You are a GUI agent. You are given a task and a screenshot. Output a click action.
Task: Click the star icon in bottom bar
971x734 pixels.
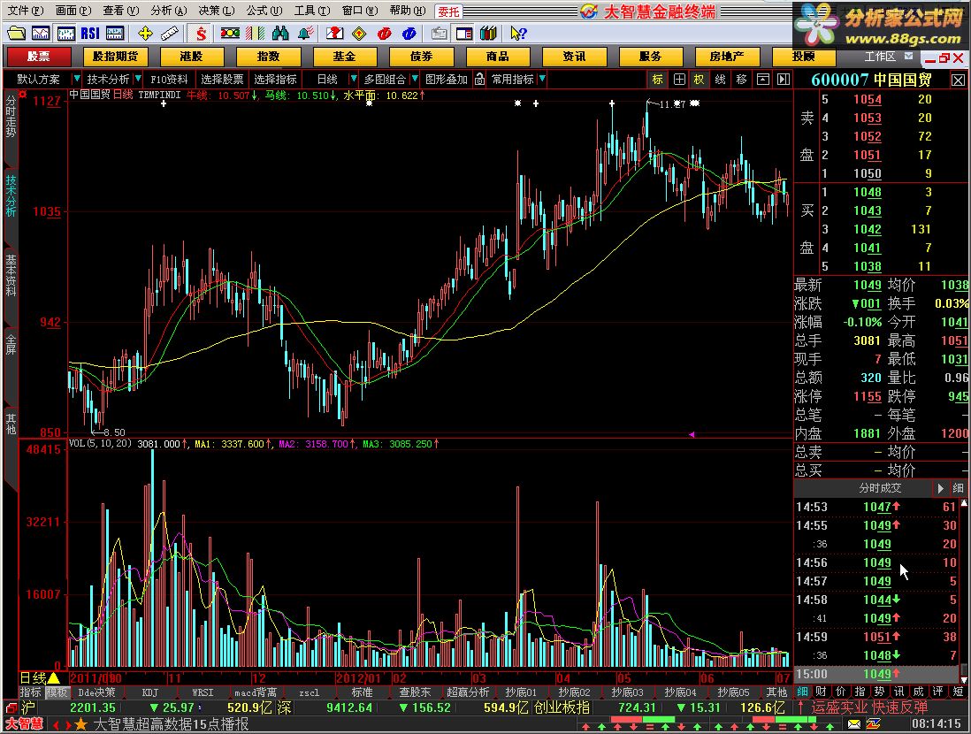(80, 724)
